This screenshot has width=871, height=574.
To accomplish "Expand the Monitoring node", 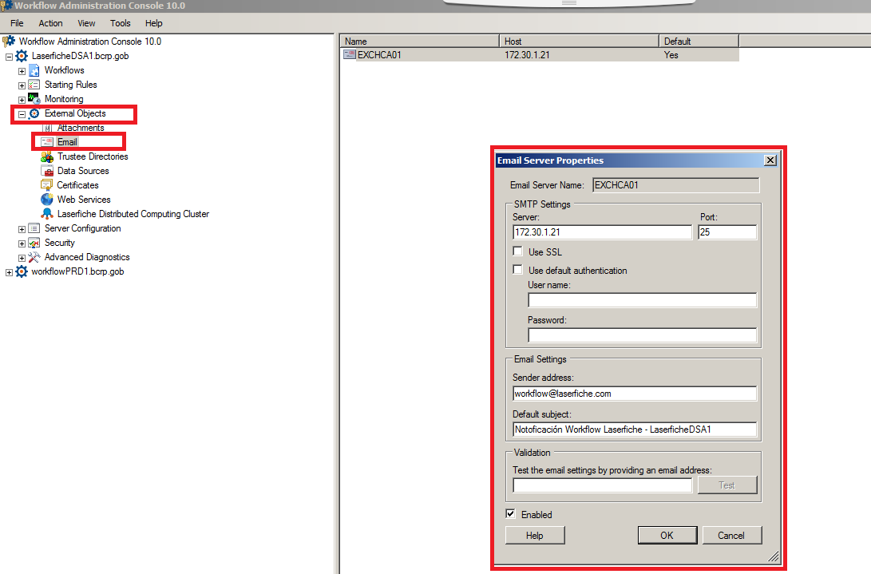I will click(x=22, y=100).
